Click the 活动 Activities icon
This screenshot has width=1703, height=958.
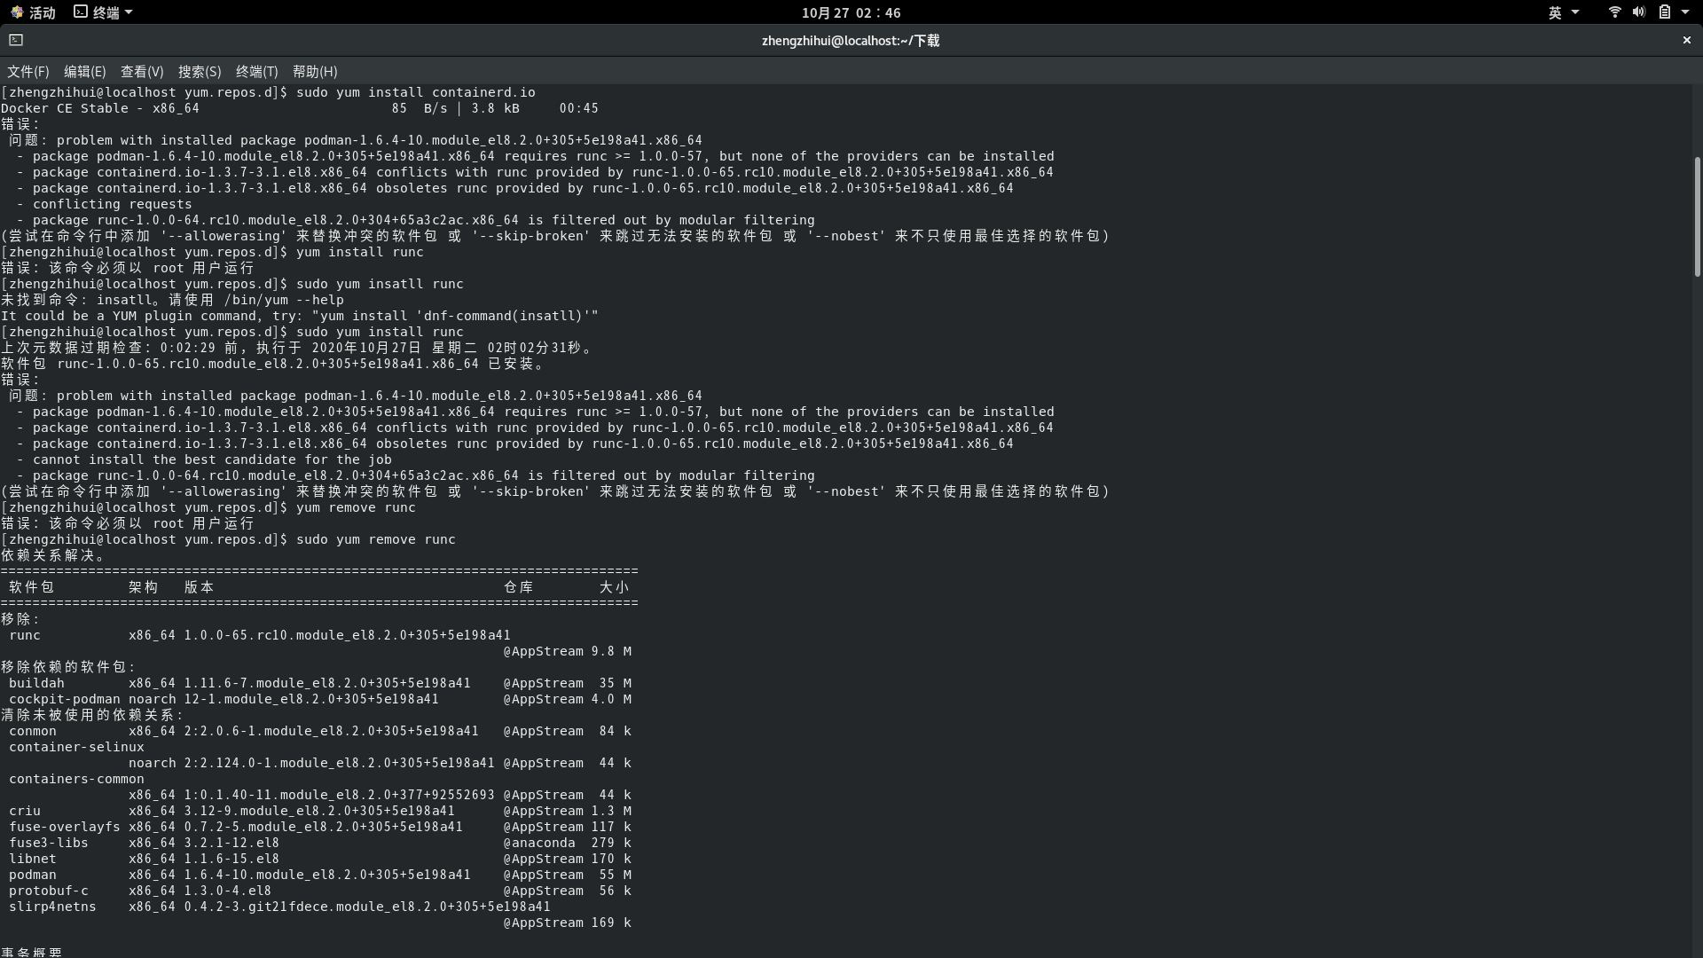tap(17, 12)
